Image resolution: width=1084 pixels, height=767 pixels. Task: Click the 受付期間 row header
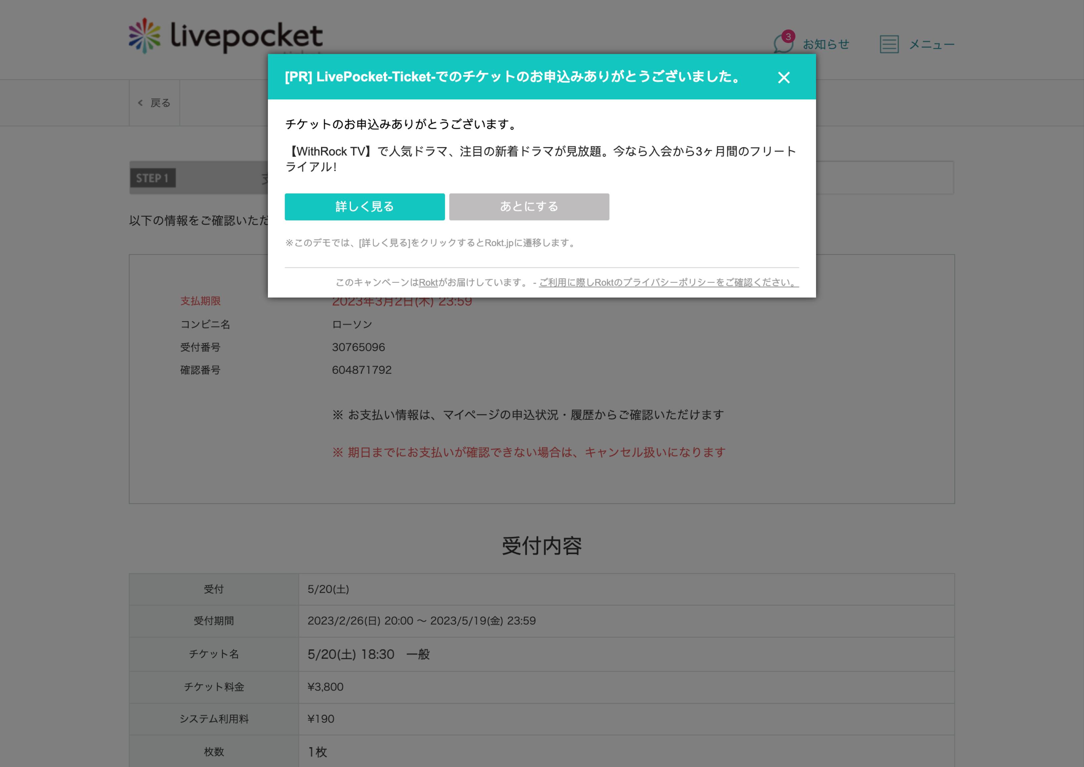pos(214,621)
